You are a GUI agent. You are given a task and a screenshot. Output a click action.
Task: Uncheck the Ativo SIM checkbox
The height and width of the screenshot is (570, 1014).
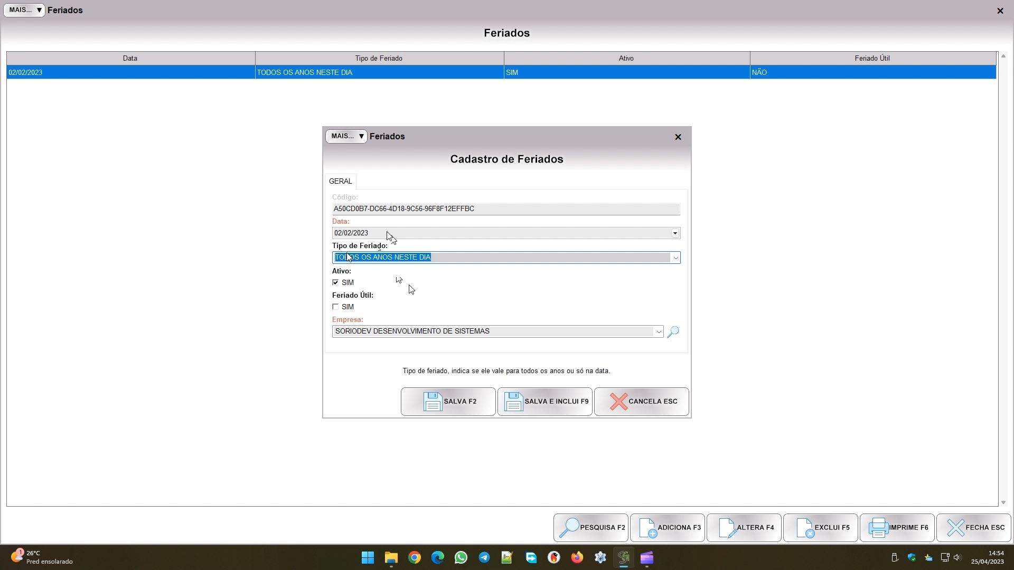[335, 283]
